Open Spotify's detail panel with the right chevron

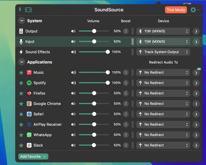point(196,83)
